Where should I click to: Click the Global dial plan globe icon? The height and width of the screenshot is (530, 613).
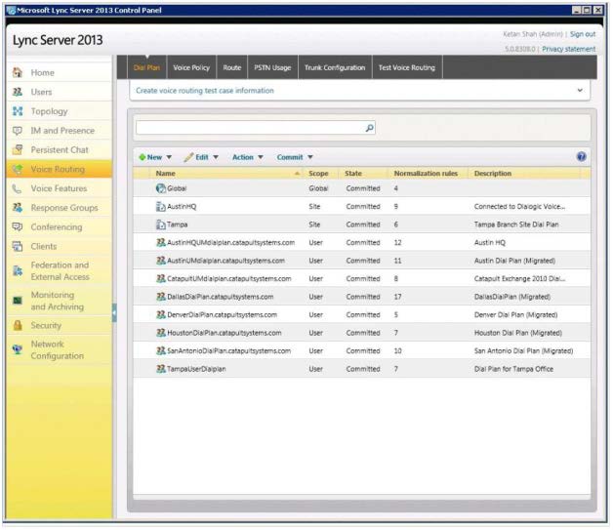(x=160, y=188)
